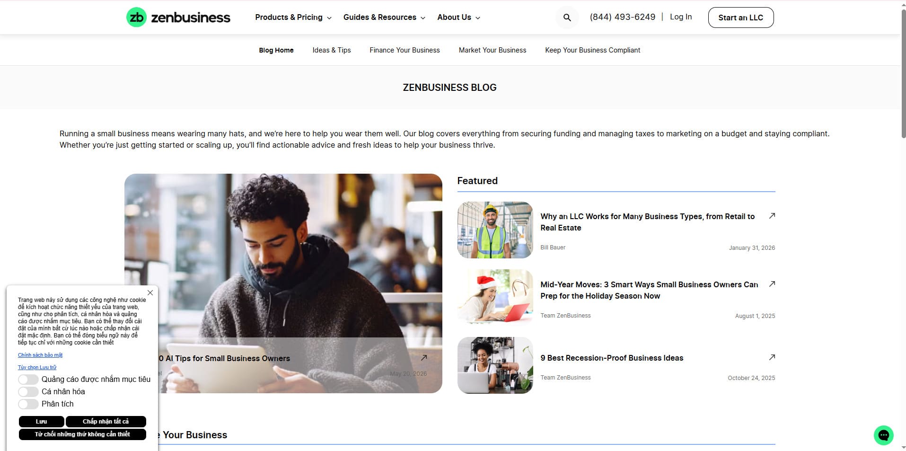Open Why an LLC Works article title

pyautogui.click(x=647, y=222)
